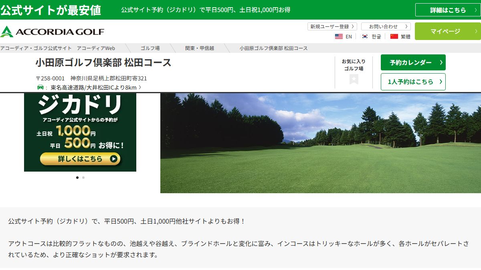
Task: Click the 詳しくはこちら gold button
Action: click(80, 159)
